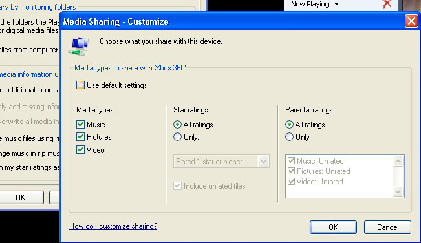Select Only under Parental ratings
Image resolution: width=421 pixels, height=243 pixels.
(x=289, y=137)
